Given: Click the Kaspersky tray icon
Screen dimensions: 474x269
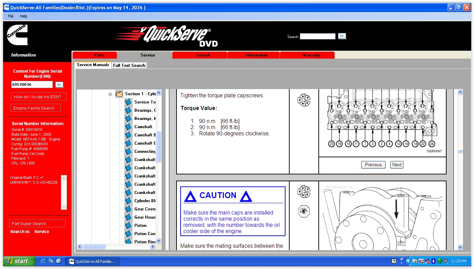Looking at the screenshot, I should 421,261.
